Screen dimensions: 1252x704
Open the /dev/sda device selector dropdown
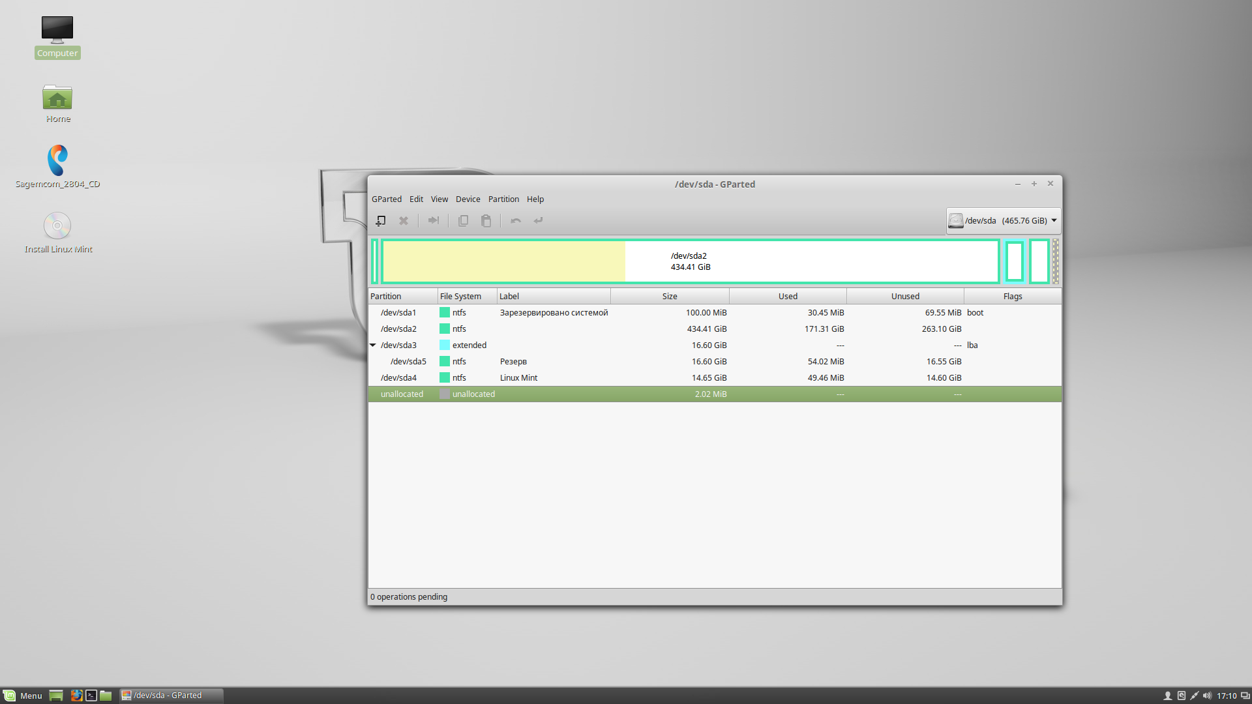pyautogui.click(x=1004, y=221)
